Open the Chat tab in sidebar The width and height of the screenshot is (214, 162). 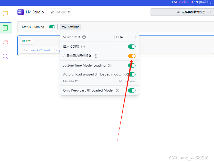point(5,14)
